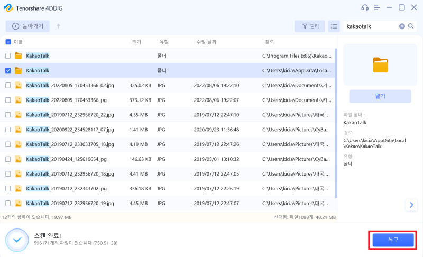The image size is (423, 257).
Task: Check the Program Files KakaoTalk folder checkbox
Action: (8, 56)
